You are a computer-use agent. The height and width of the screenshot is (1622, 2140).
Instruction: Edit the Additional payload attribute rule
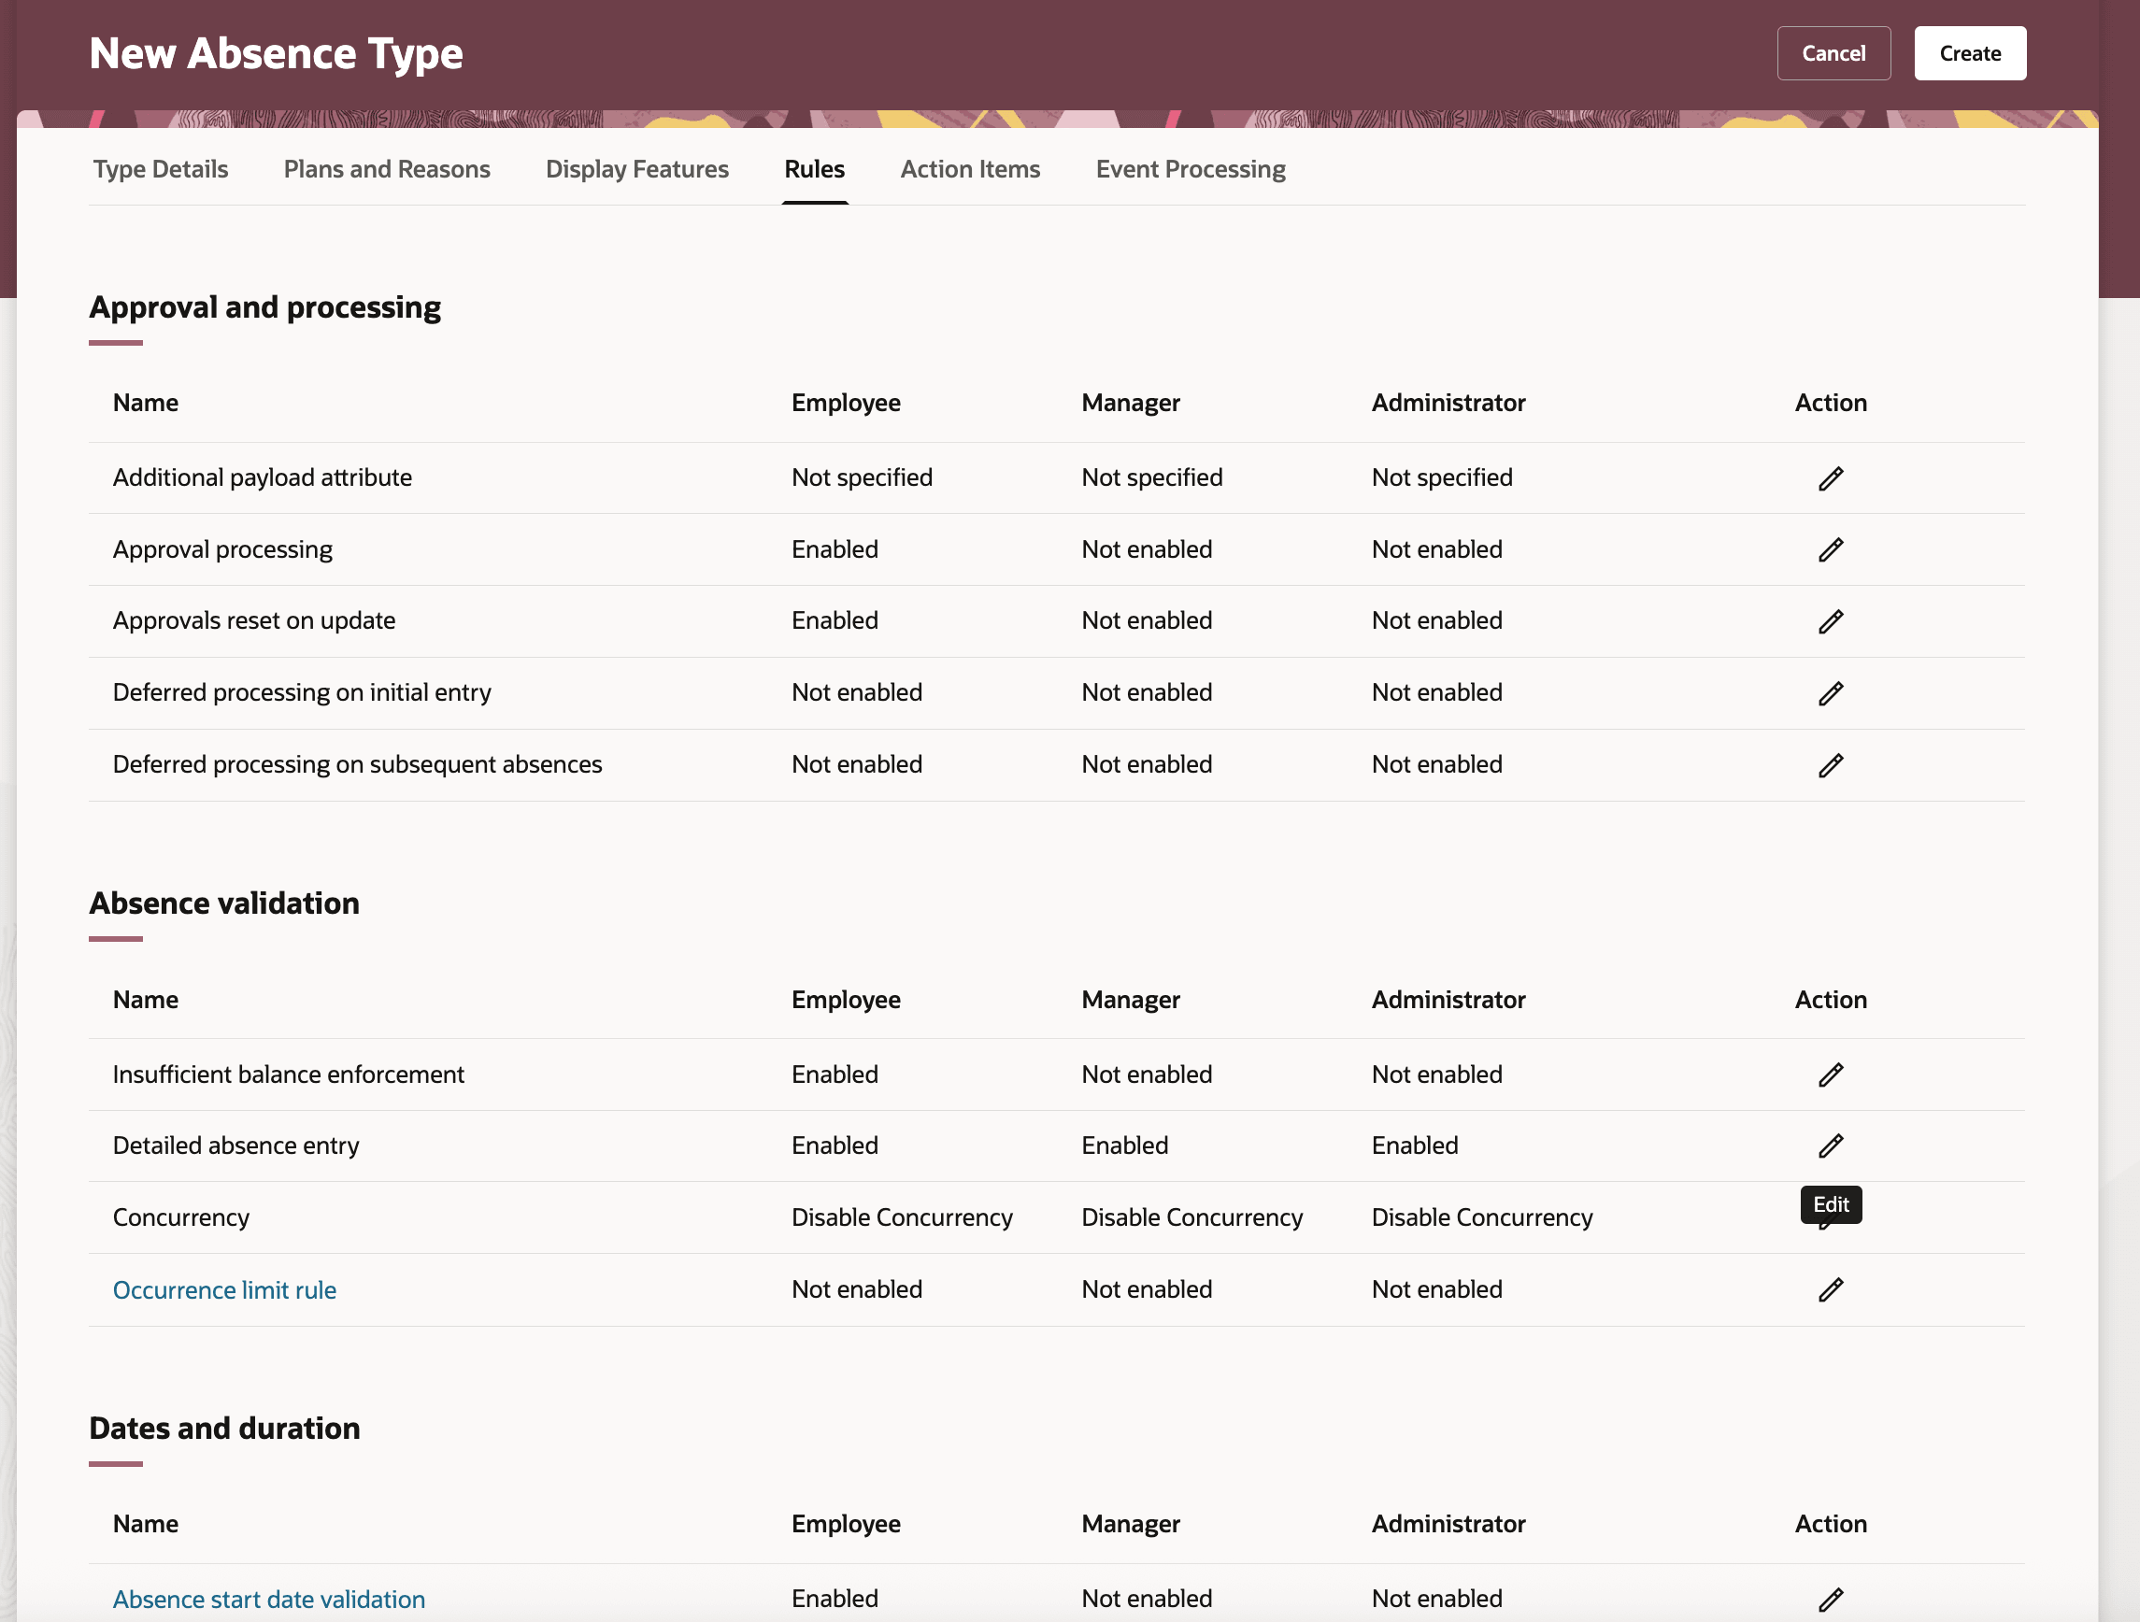[1831, 477]
